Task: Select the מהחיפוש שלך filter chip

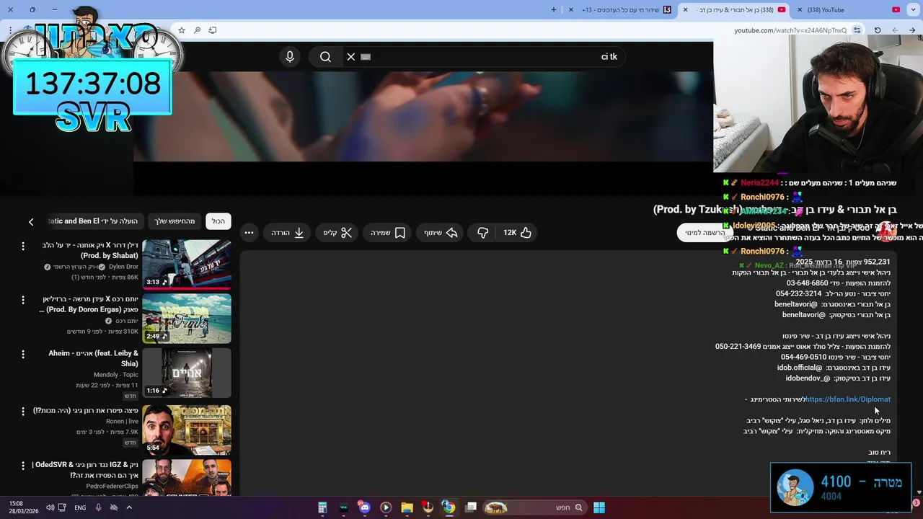Action: pyautogui.click(x=175, y=221)
